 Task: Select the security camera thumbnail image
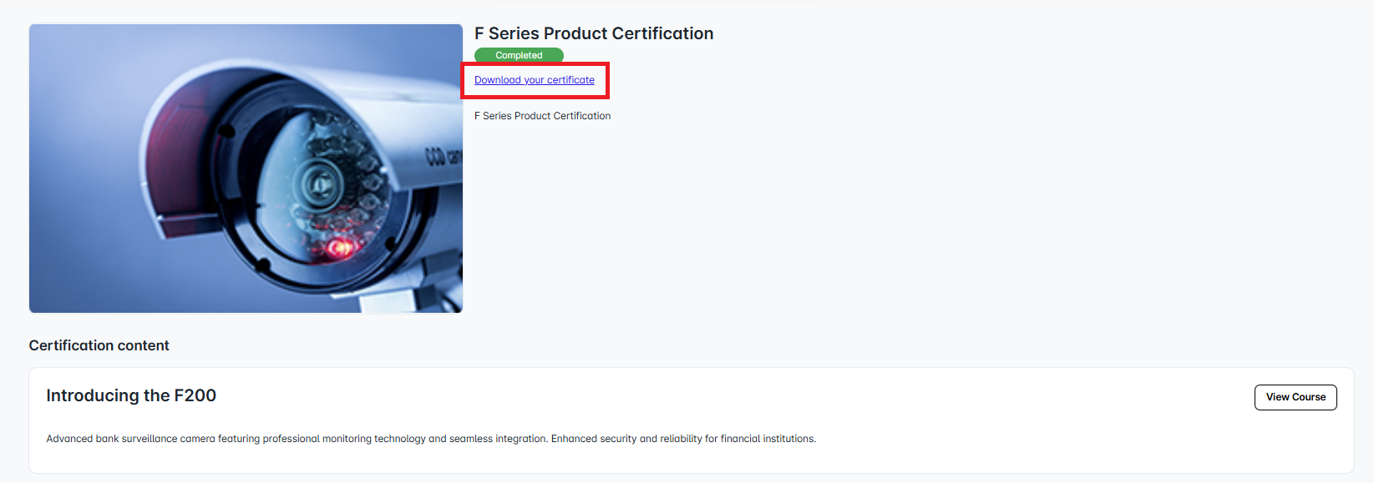coord(246,169)
